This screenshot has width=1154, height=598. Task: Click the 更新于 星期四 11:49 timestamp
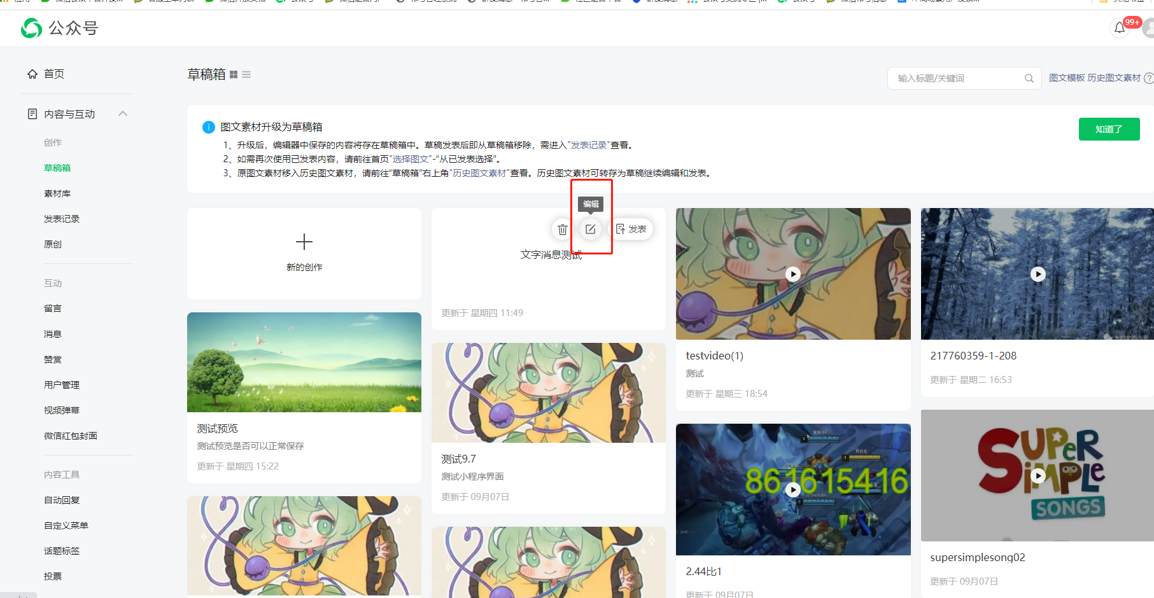pyautogui.click(x=482, y=313)
